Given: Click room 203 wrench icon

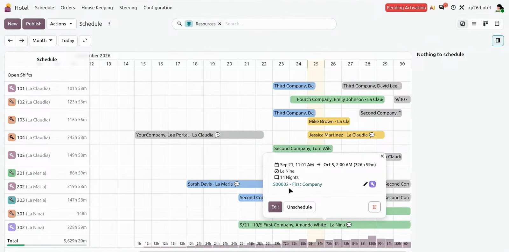Looking at the screenshot, I should click(12, 200).
